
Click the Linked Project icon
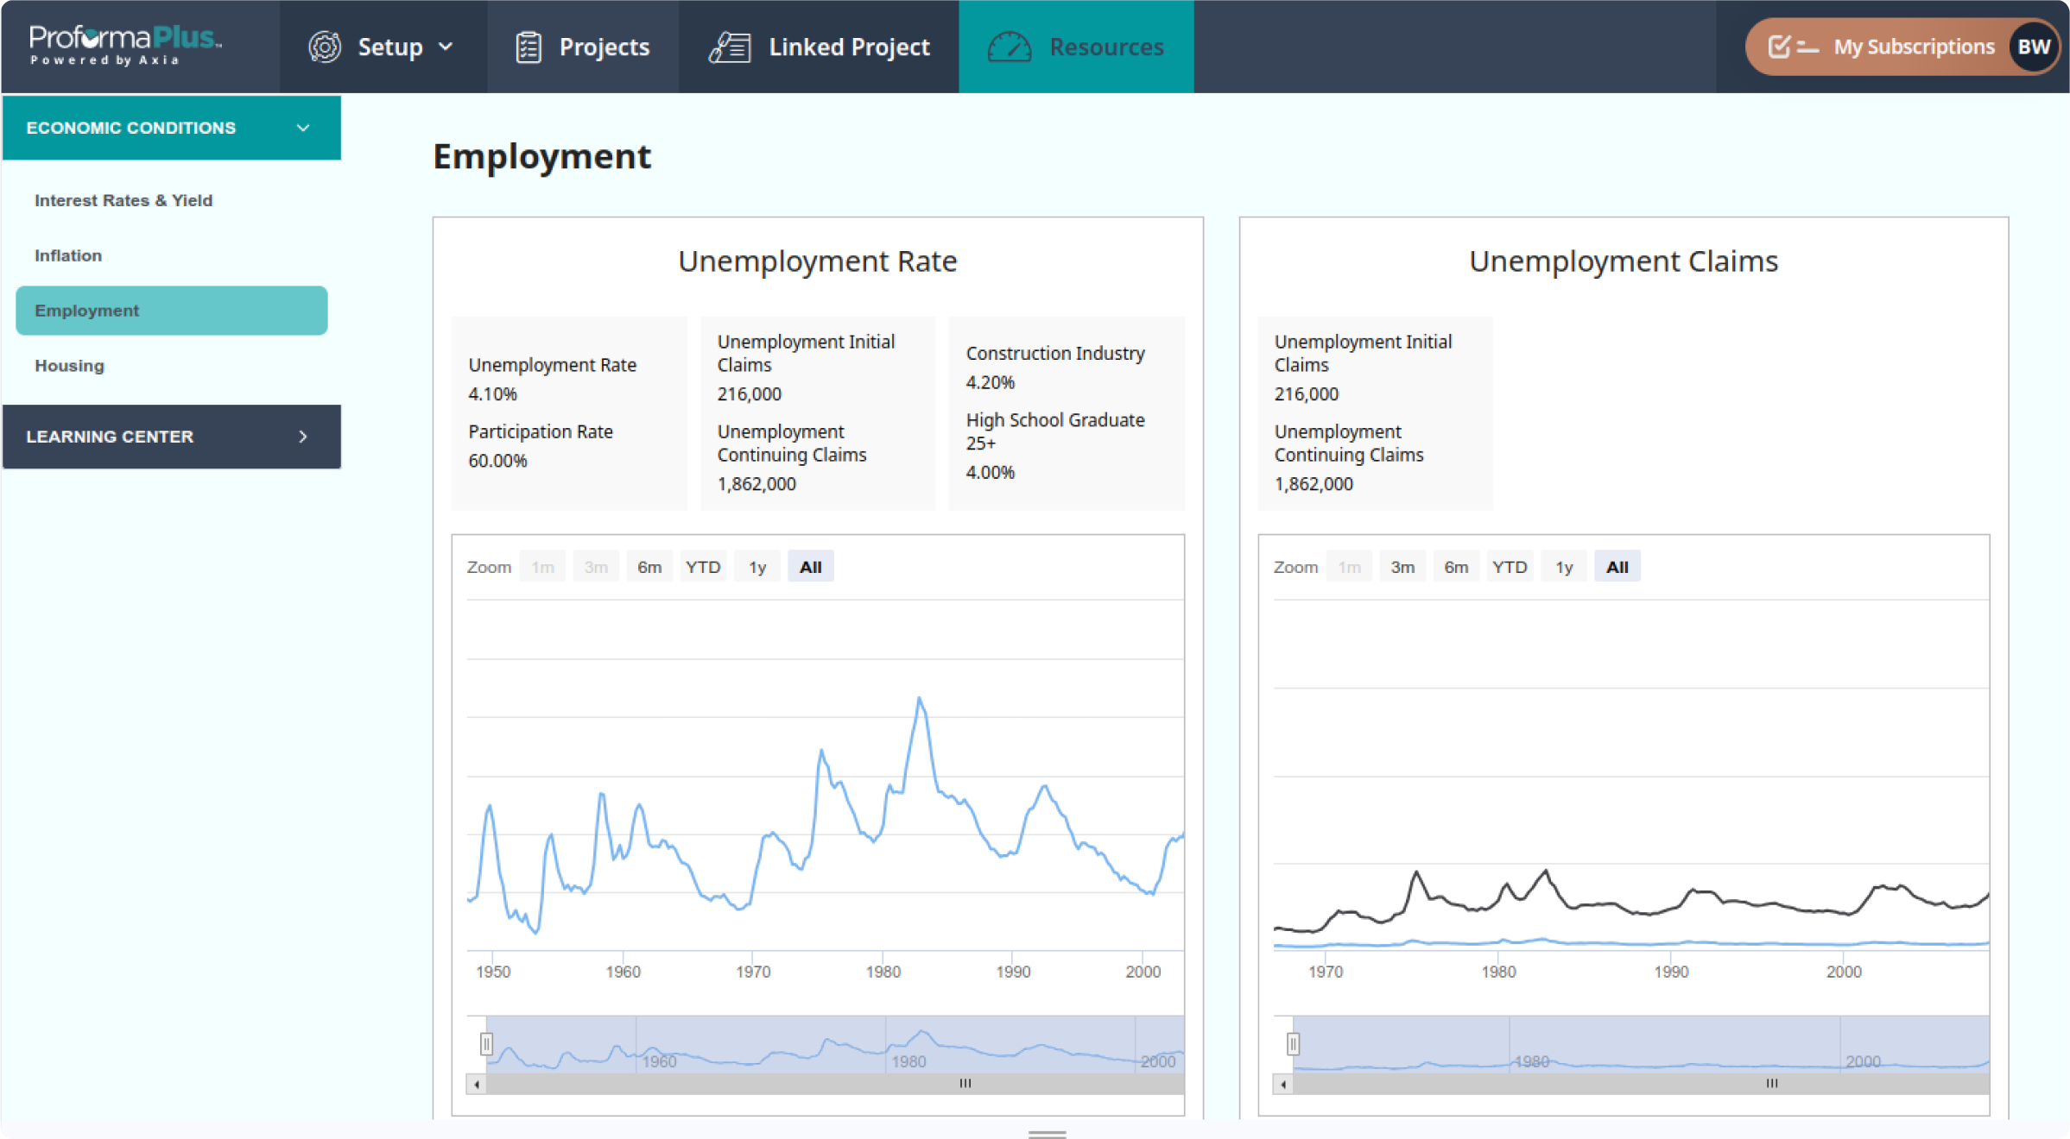(730, 47)
